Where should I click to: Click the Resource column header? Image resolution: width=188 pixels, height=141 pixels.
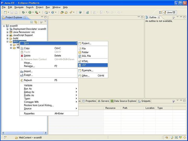(x=112, y=108)
